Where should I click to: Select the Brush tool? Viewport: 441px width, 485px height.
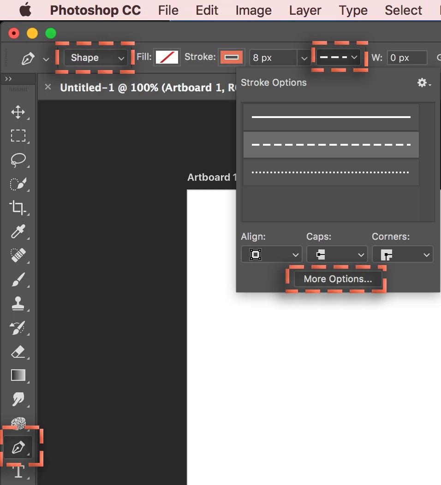(18, 279)
